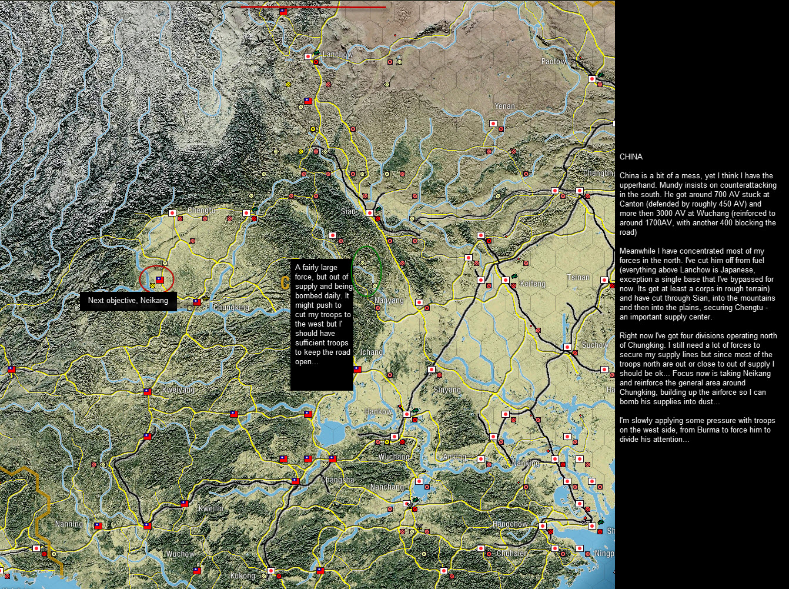Screen dimensions: 789x589
Task: Select the Nanyang city label
Action: (x=389, y=301)
